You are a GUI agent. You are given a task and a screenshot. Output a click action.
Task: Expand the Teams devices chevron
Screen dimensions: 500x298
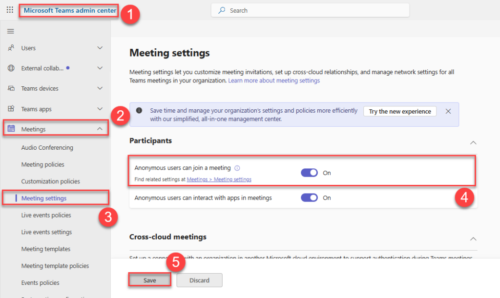click(x=100, y=88)
